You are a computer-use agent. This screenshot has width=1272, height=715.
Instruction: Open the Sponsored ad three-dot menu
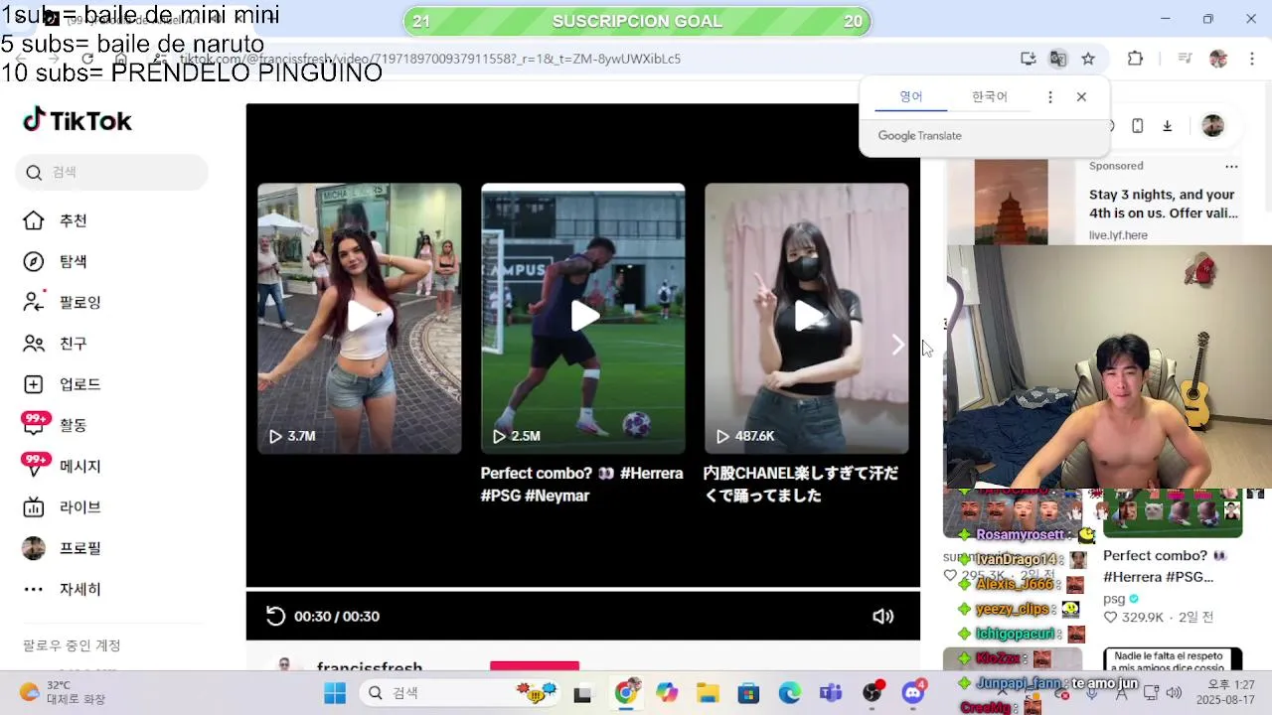pos(1231,167)
